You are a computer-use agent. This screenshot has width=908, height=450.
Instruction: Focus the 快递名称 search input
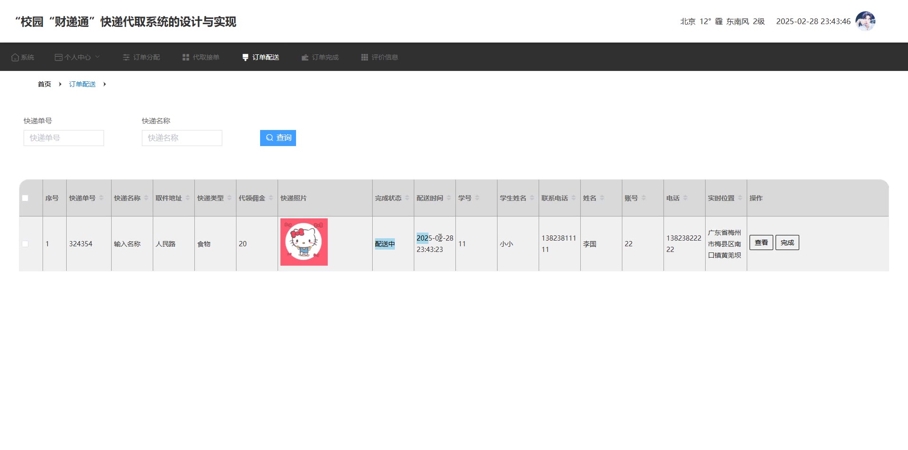tap(182, 138)
